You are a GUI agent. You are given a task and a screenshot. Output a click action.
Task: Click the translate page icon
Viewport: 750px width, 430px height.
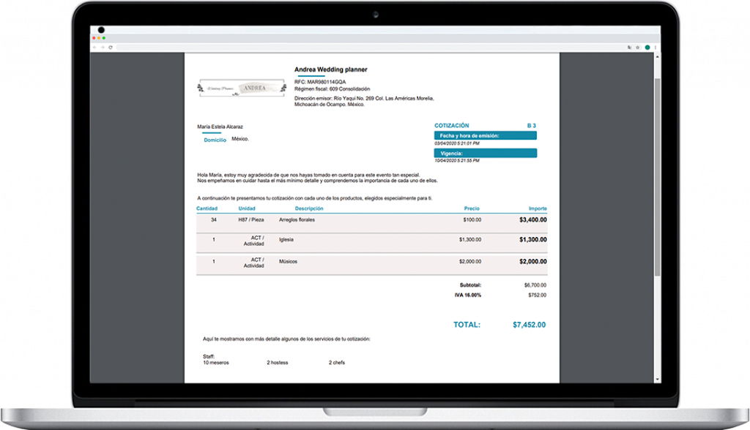tap(629, 48)
